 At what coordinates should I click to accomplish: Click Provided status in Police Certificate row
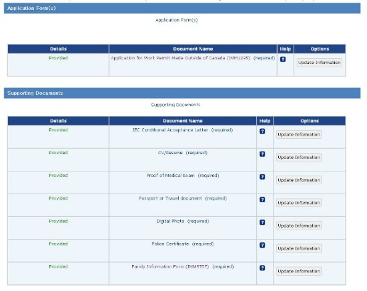58,244
